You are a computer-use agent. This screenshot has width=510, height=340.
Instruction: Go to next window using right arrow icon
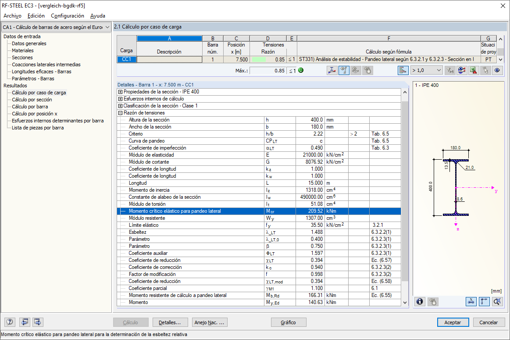[x=37, y=322]
